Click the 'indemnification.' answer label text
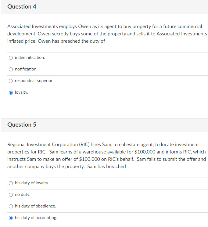The image size is (208, 227). click(30, 58)
